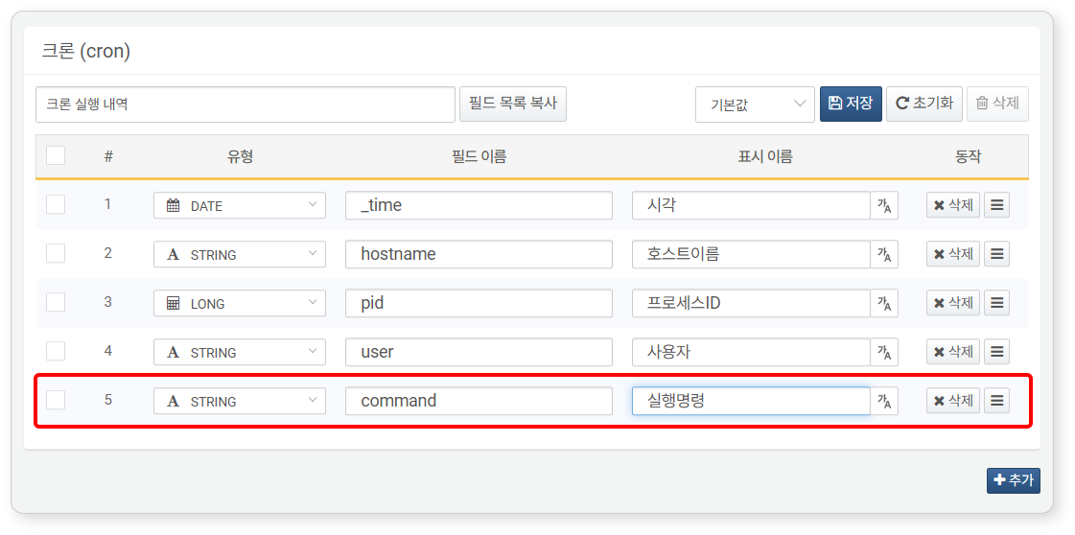Check the box for row 3 pid
The height and width of the screenshot is (535, 1075).
pos(56,302)
